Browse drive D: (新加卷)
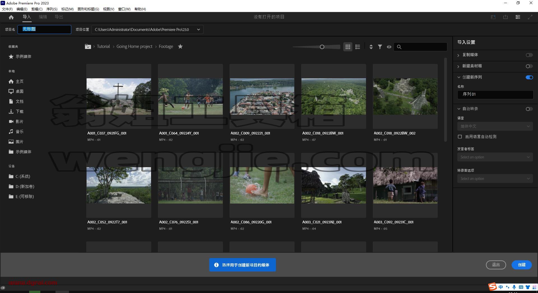 tap(21, 186)
